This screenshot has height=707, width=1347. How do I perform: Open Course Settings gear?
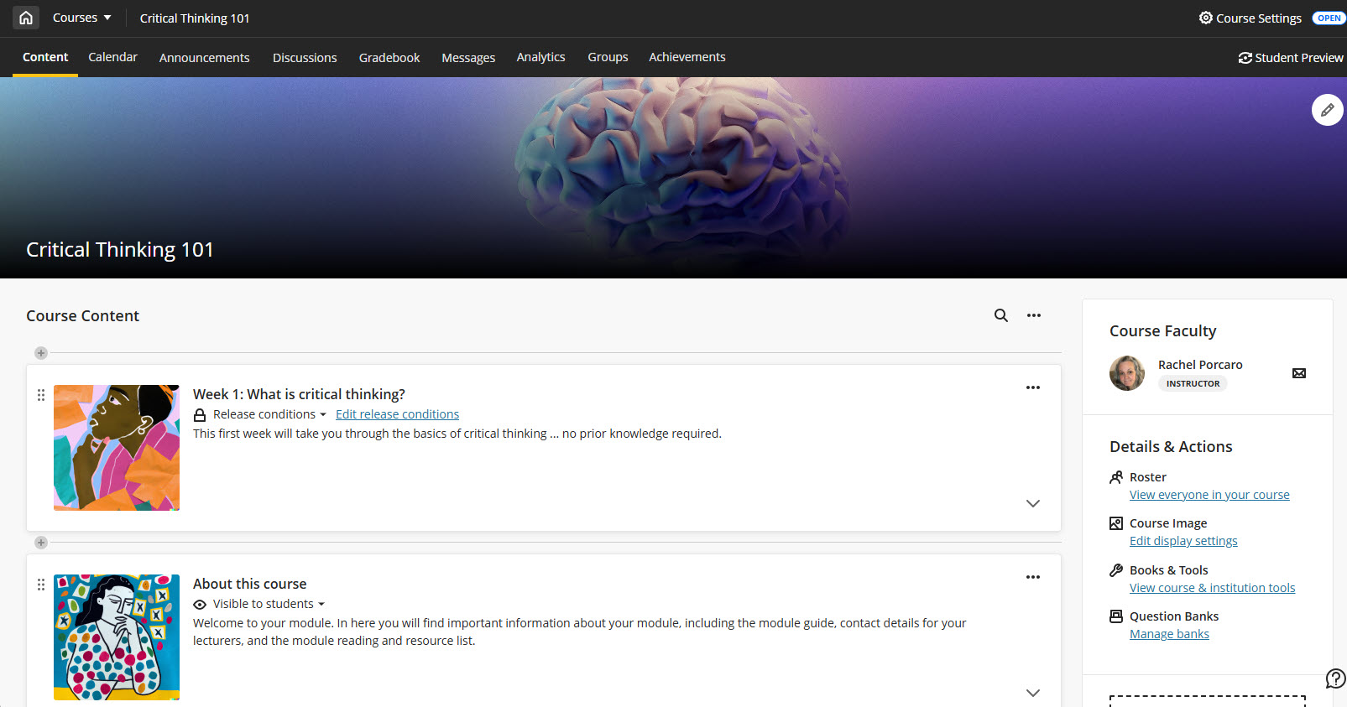point(1206,18)
